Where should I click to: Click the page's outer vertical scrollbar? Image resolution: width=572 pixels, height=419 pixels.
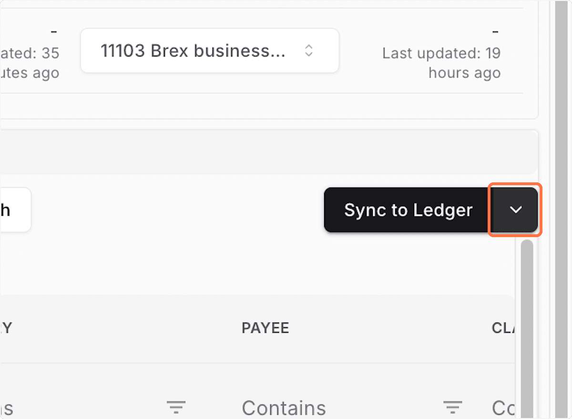click(562, 209)
